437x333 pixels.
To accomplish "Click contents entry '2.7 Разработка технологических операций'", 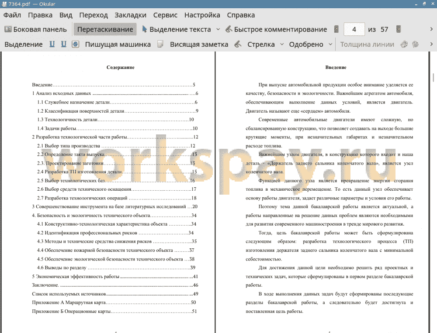I will click(117, 198).
